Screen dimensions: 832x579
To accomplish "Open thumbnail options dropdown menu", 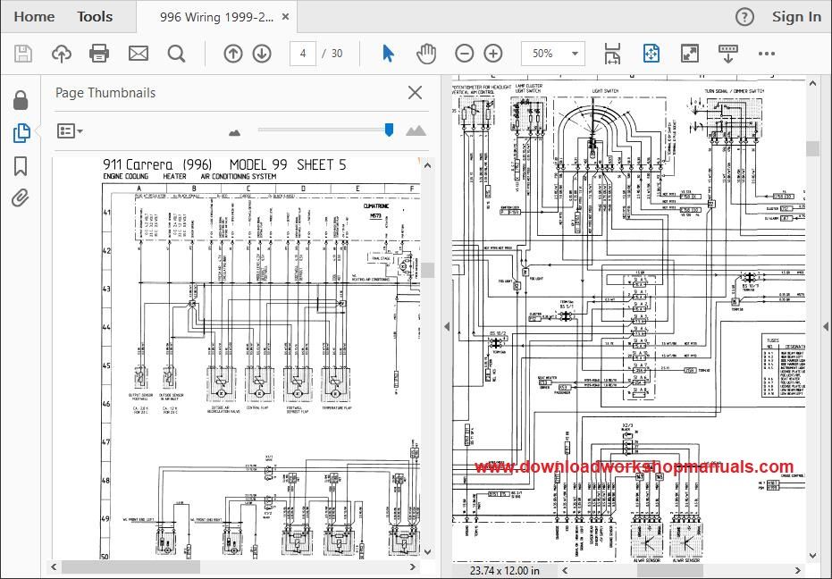I will pyautogui.click(x=70, y=131).
